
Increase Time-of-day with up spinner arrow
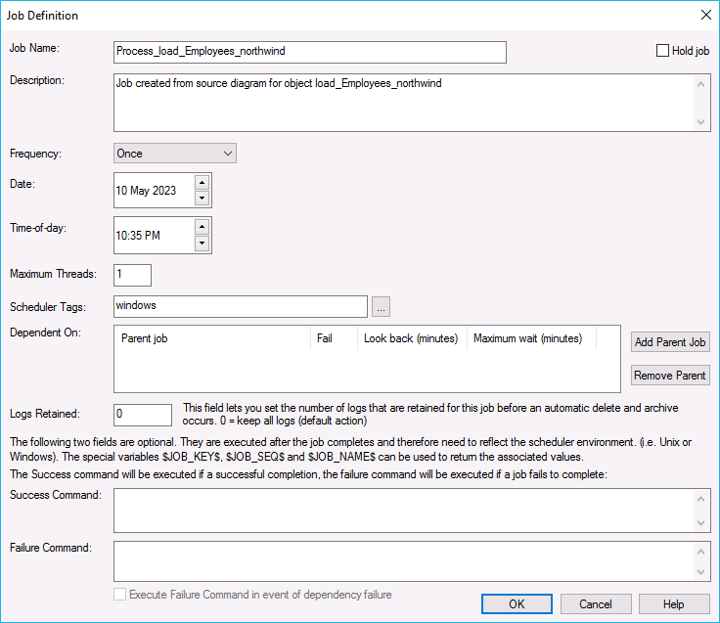[202, 227]
